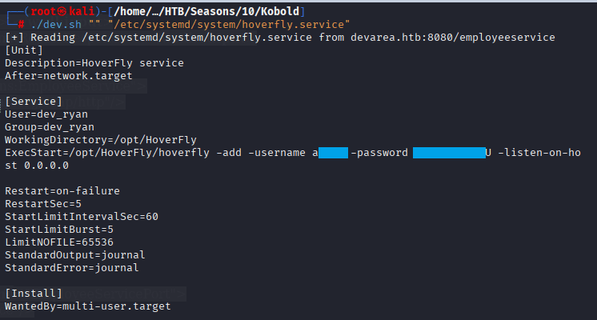This screenshot has width=597, height=320.
Task: Click the blue redacted username block
Action: pyautogui.click(x=333, y=152)
